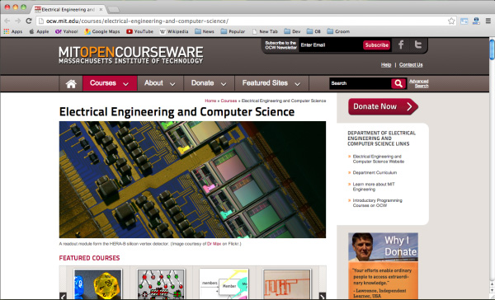Open the MIT OCW Facebook icon

401,45
